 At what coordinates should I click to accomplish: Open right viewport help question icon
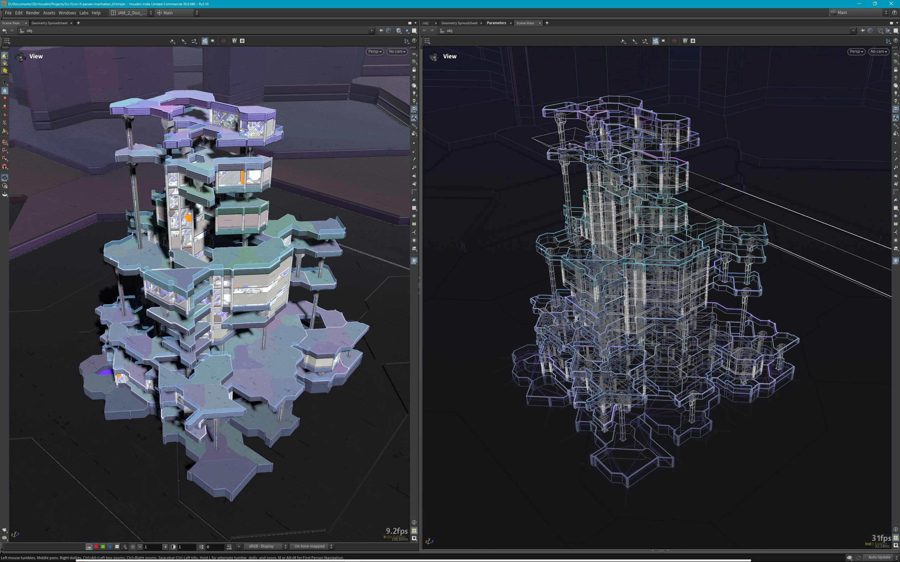tap(895, 41)
